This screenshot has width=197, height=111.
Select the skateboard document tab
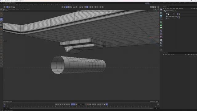point(9,3)
